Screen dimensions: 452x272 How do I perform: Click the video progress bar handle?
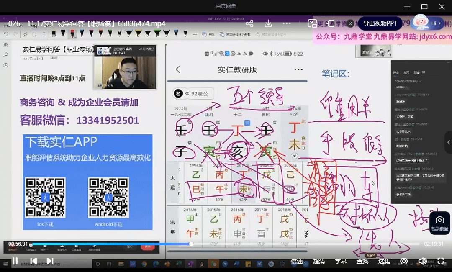click(x=191, y=244)
